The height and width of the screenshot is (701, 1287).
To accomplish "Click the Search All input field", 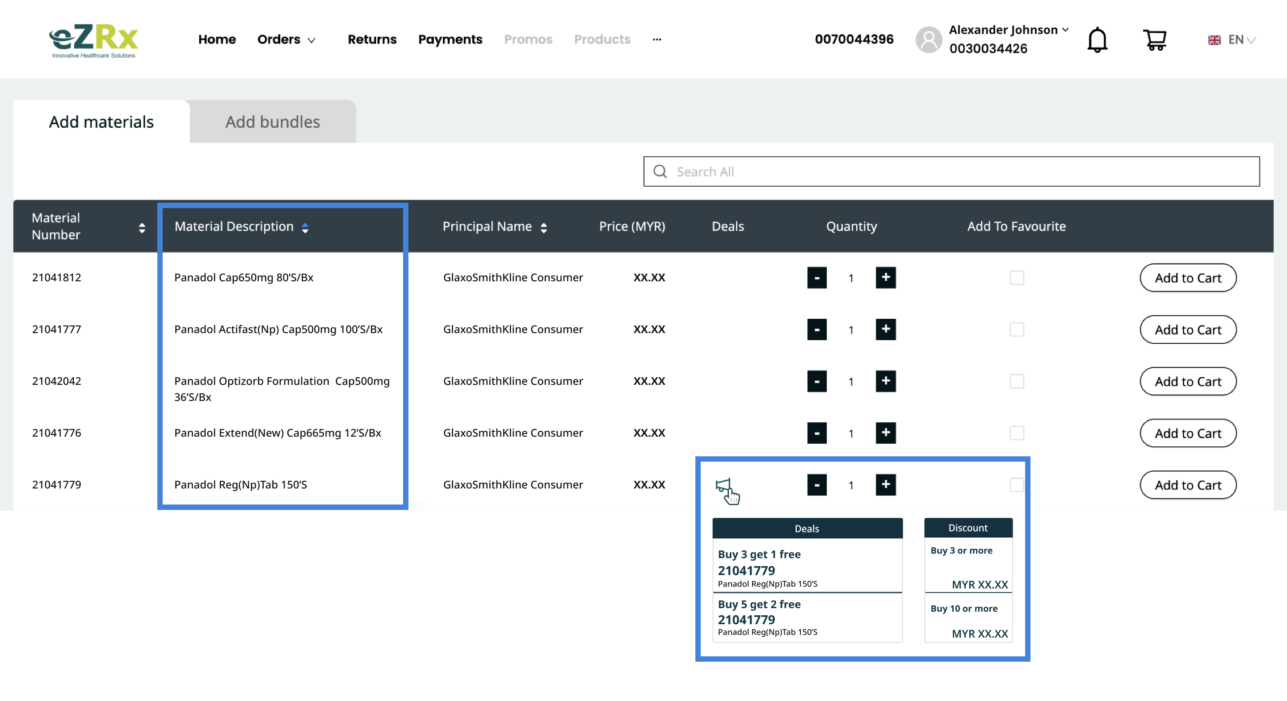I will pyautogui.click(x=951, y=172).
